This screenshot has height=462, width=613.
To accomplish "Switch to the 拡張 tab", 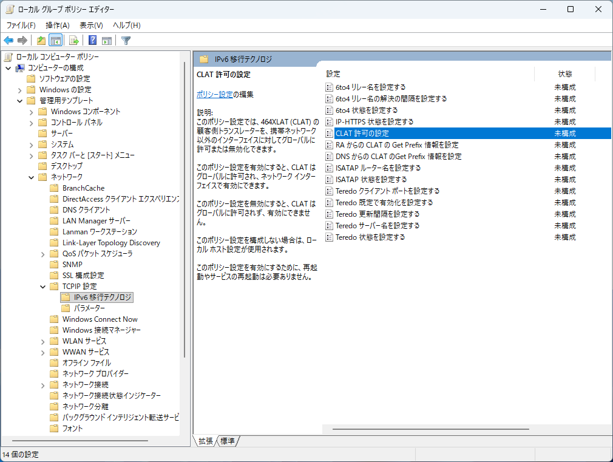I will pos(206,441).
